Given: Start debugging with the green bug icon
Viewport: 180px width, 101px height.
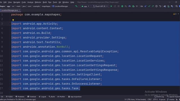Looking at the screenshot, I should click(x=122, y=6).
